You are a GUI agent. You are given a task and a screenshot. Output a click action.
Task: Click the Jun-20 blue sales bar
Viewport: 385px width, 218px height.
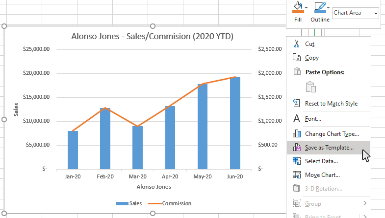235,123
